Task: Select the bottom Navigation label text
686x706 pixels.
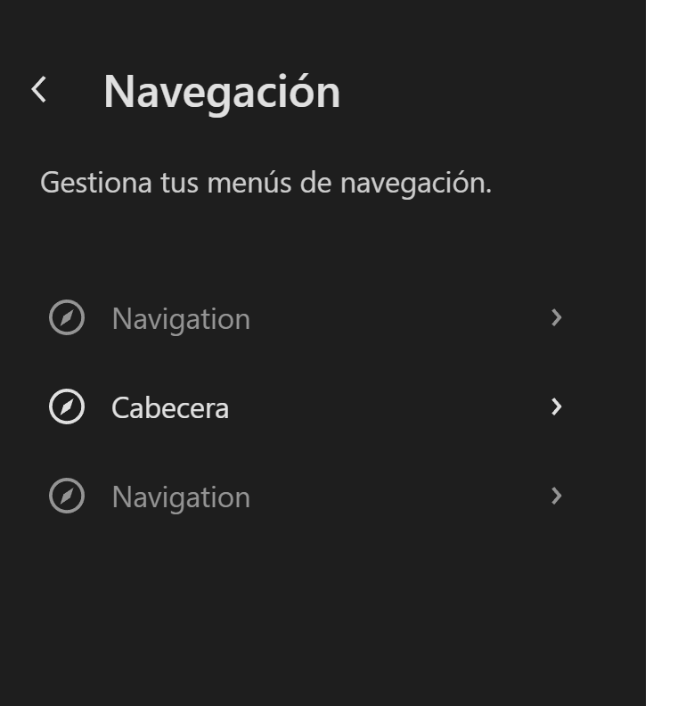Action: tap(181, 497)
